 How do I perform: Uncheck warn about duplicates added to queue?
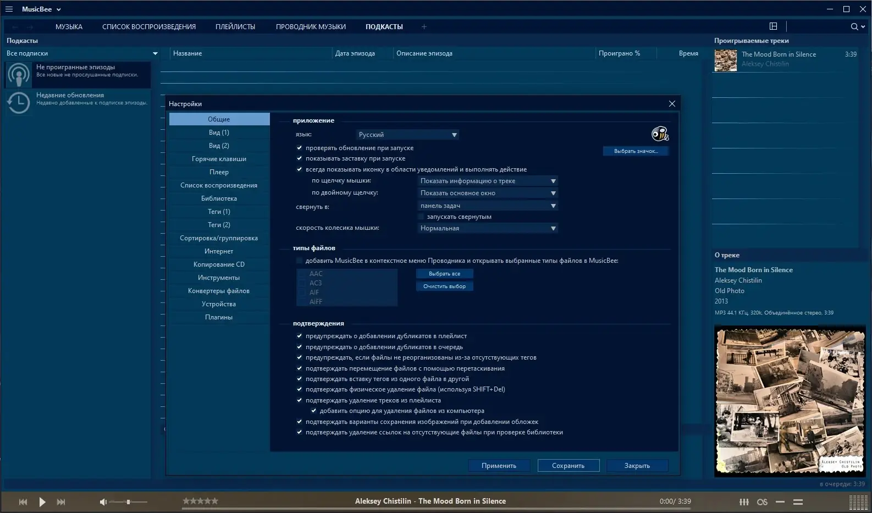tap(300, 347)
